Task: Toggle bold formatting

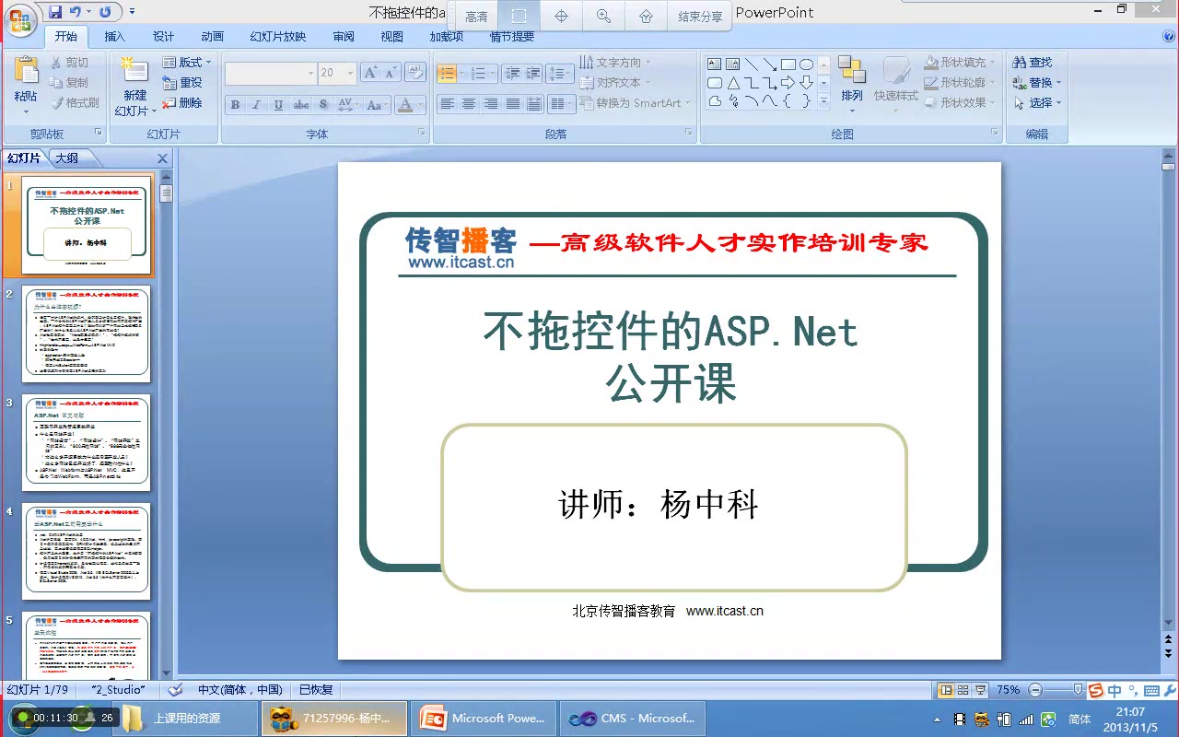Action: point(236,105)
